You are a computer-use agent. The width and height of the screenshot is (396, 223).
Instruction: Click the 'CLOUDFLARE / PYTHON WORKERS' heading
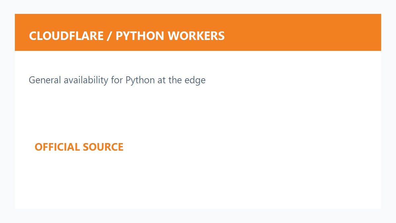[x=127, y=36]
